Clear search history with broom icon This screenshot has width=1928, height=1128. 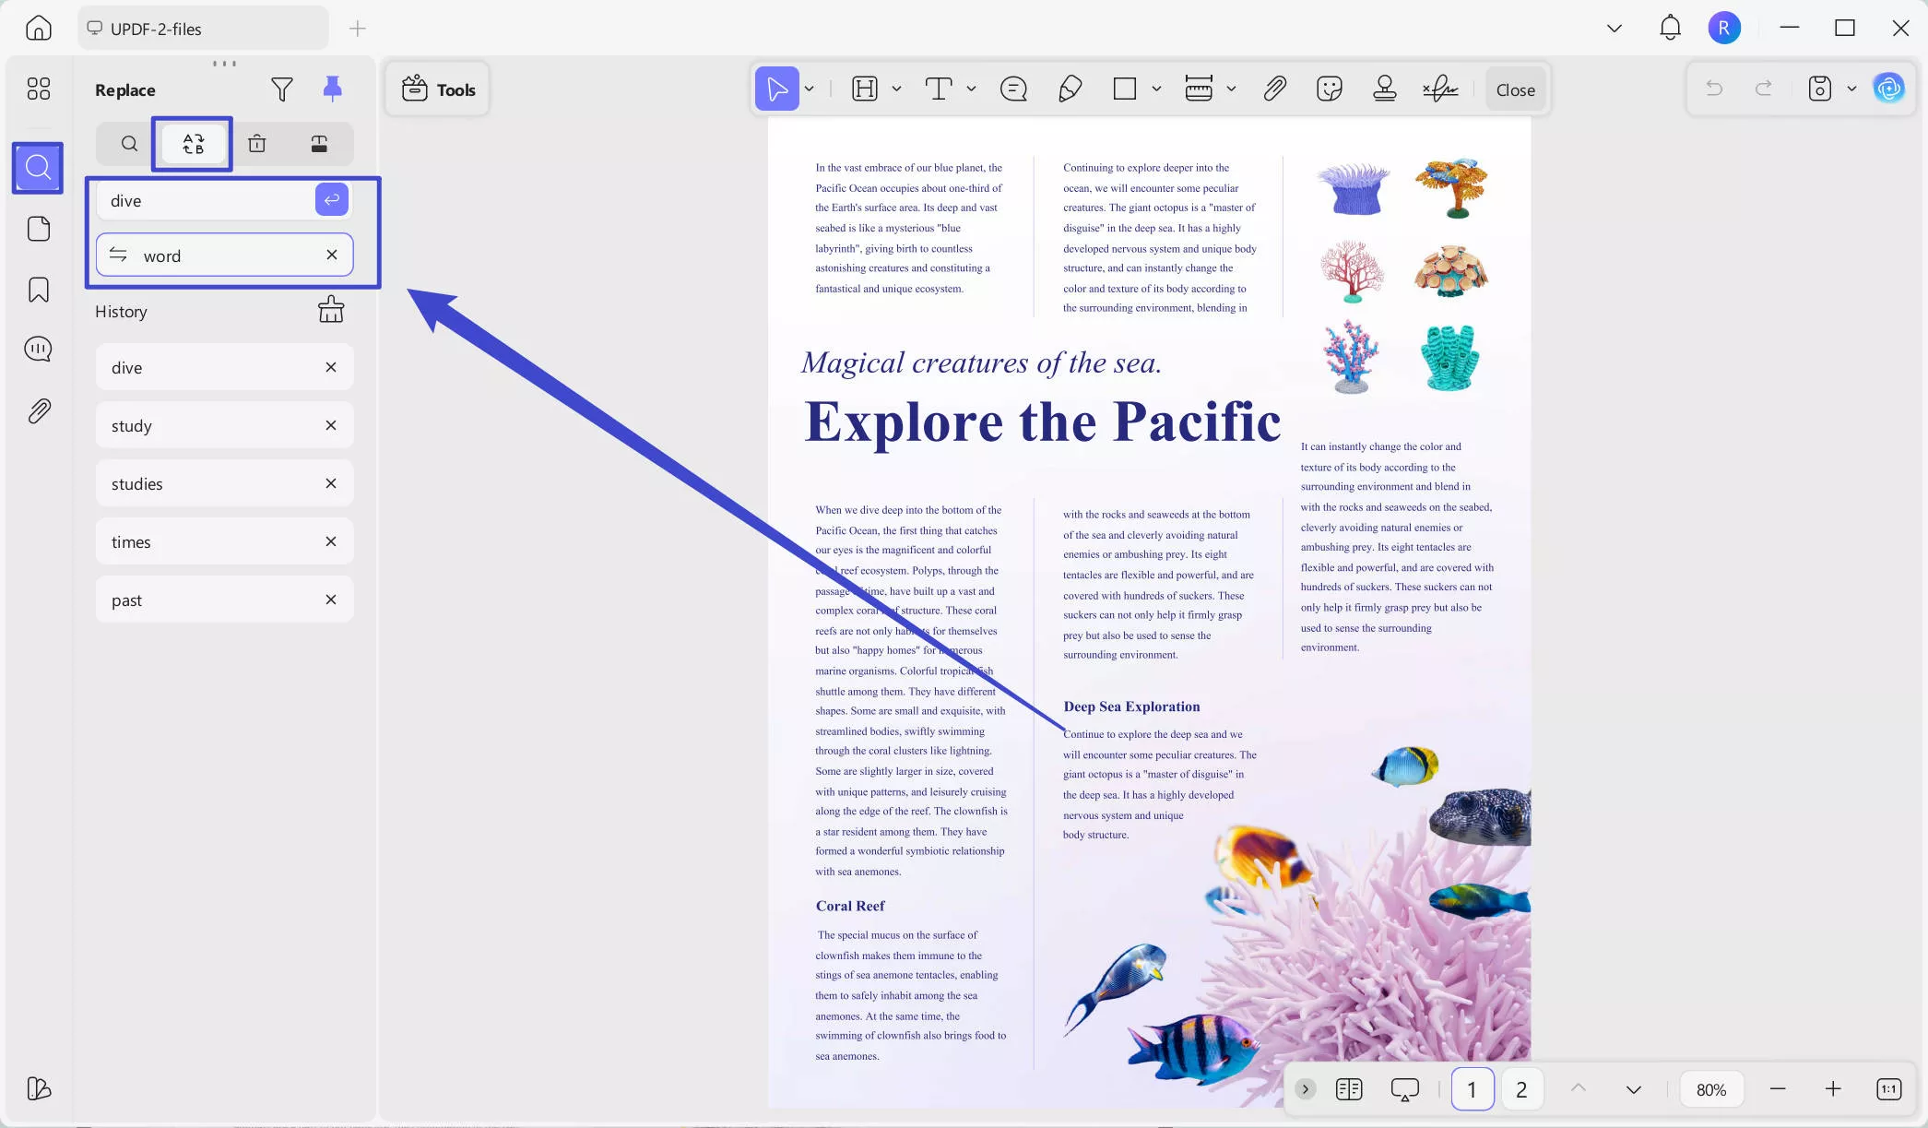[x=331, y=310]
